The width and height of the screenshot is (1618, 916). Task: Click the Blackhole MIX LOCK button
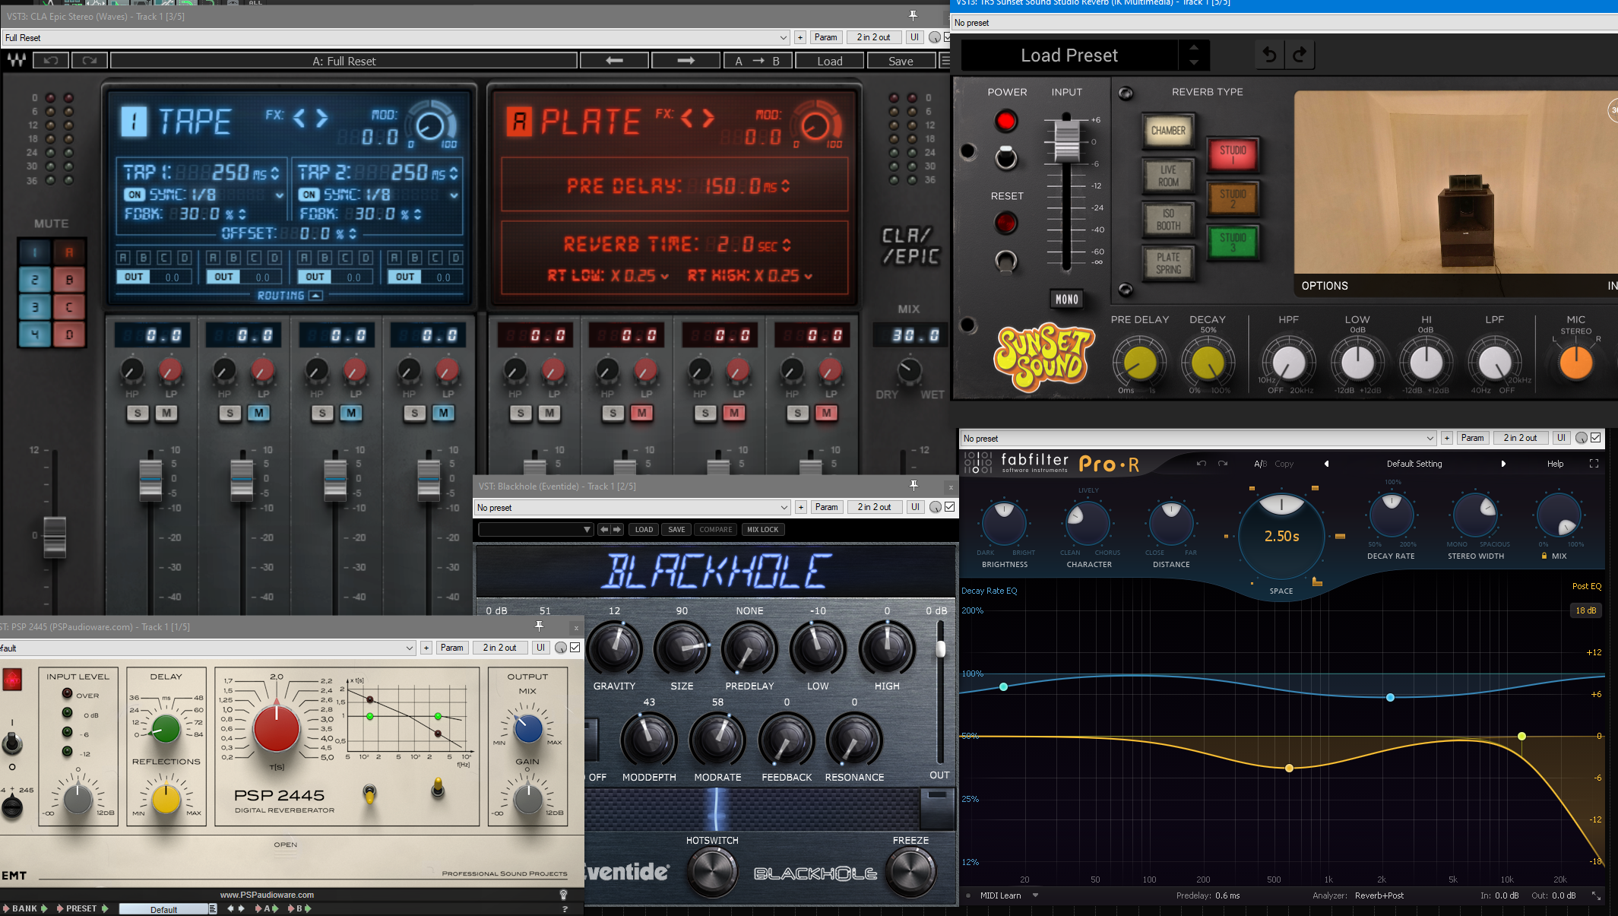pyautogui.click(x=762, y=530)
